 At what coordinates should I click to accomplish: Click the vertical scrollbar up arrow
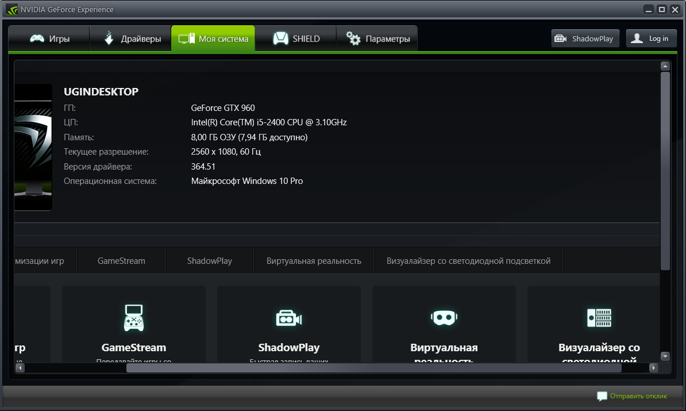click(x=665, y=66)
